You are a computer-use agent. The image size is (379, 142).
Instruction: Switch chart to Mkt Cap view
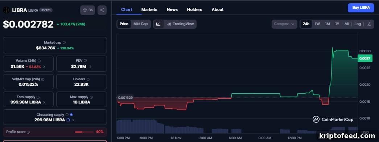(140, 24)
